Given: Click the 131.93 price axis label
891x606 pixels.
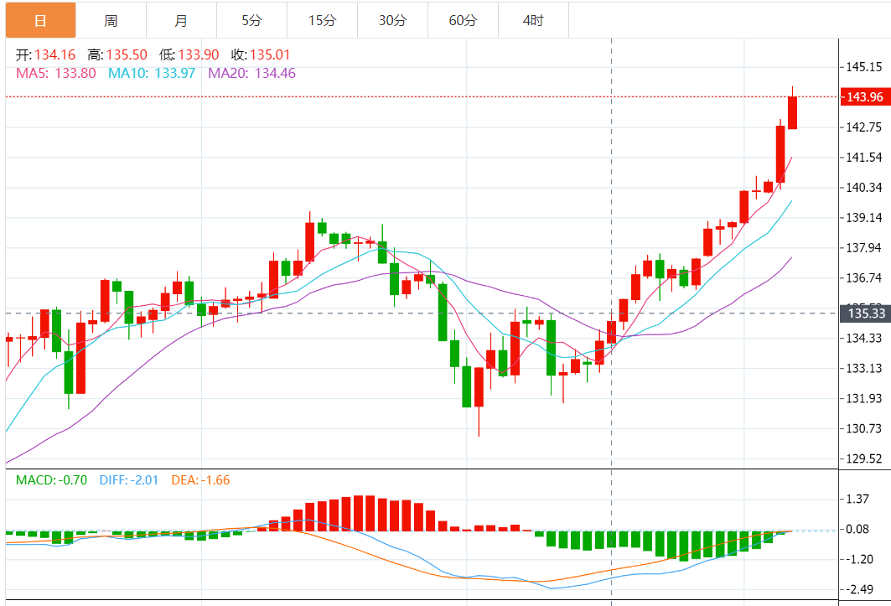Looking at the screenshot, I should coord(863,398).
